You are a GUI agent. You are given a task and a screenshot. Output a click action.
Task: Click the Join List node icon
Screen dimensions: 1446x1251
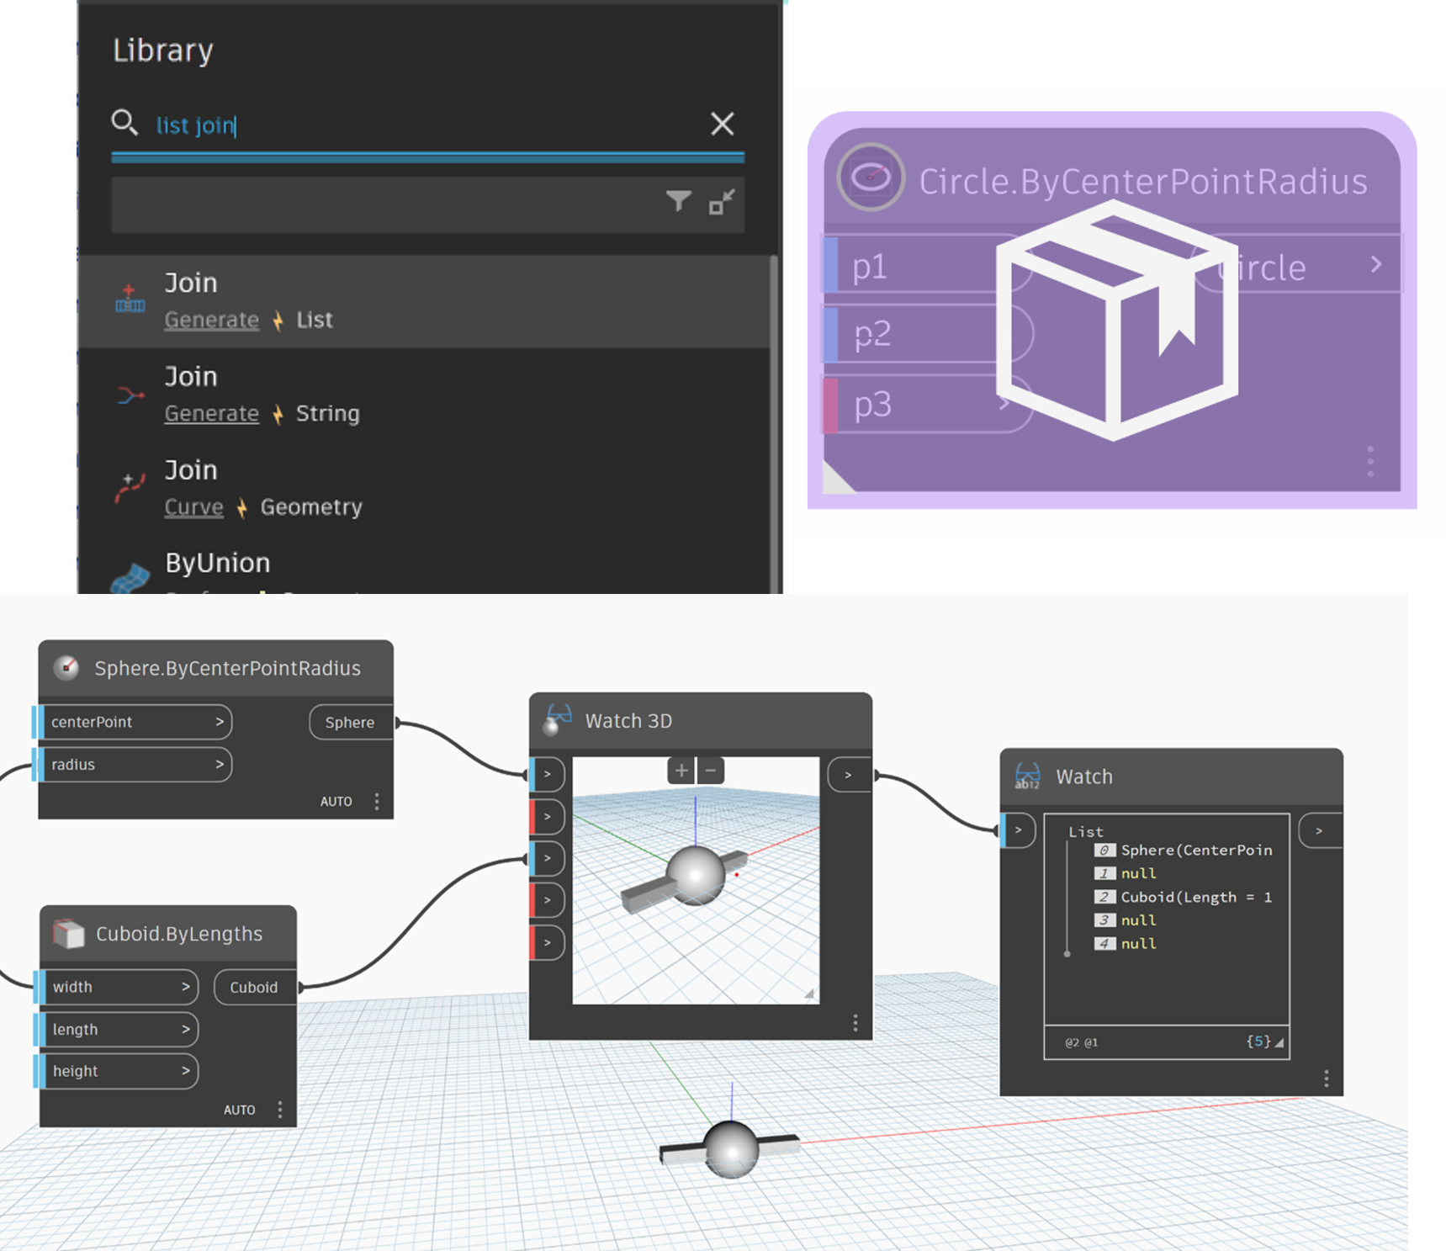(130, 299)
